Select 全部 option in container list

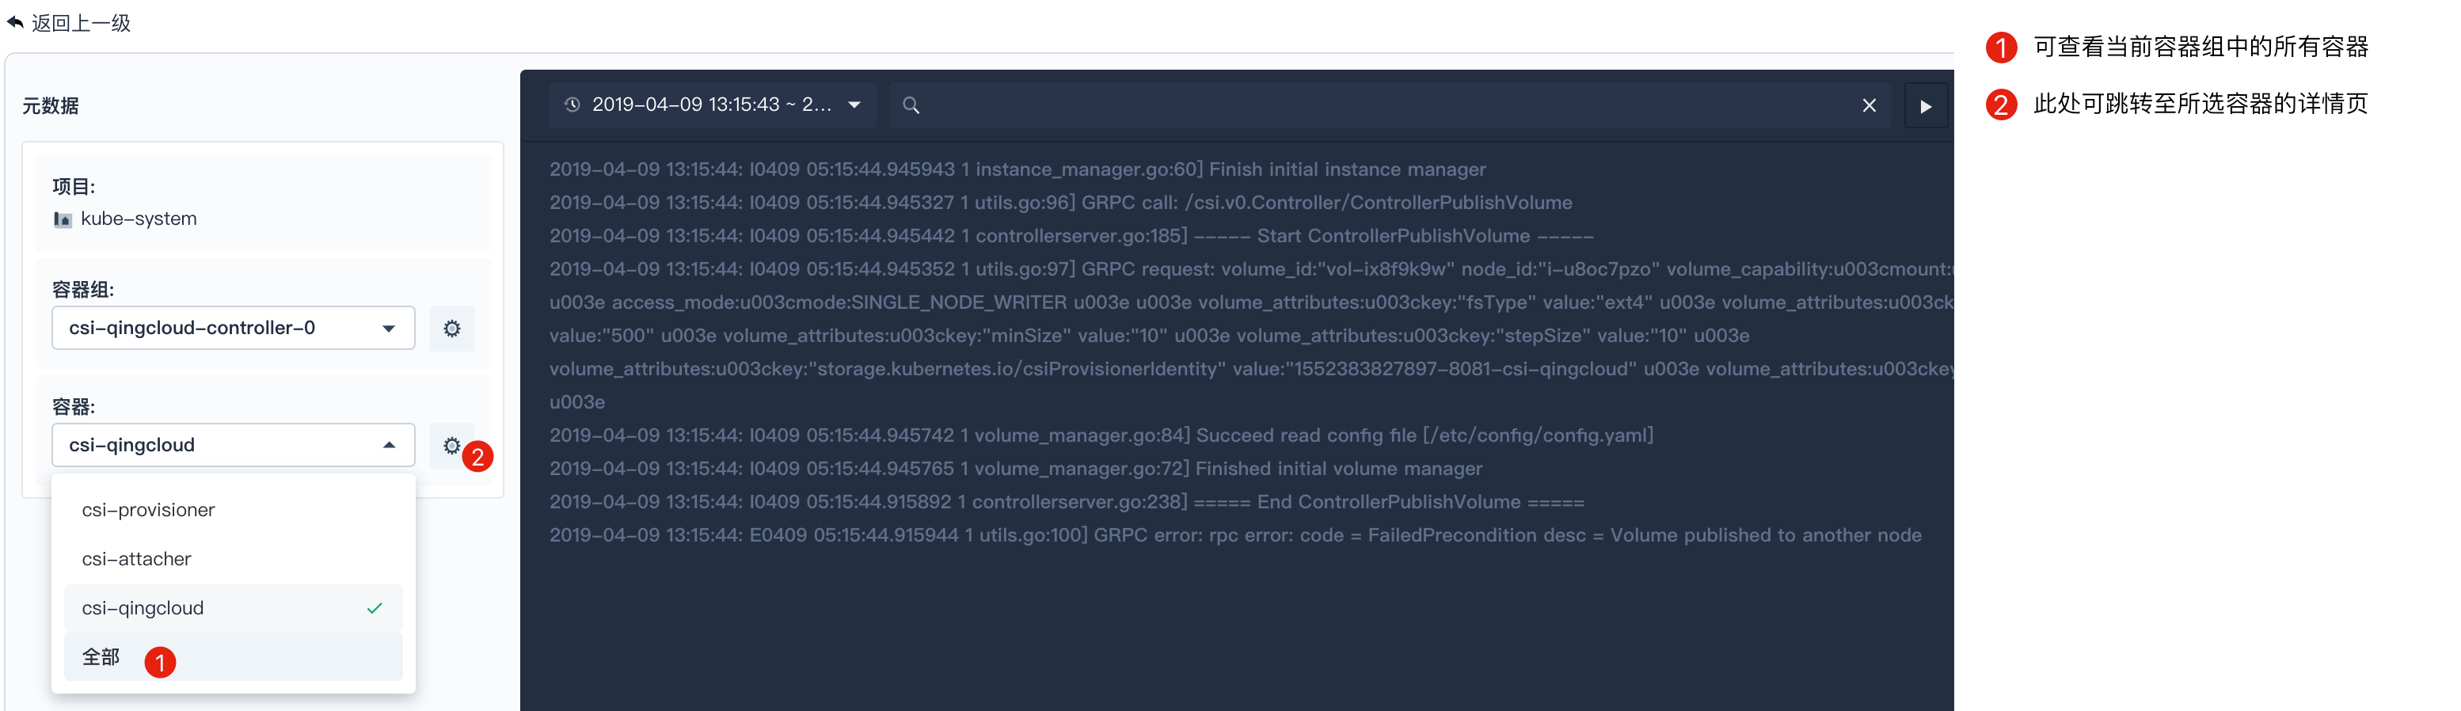point(101,656)
